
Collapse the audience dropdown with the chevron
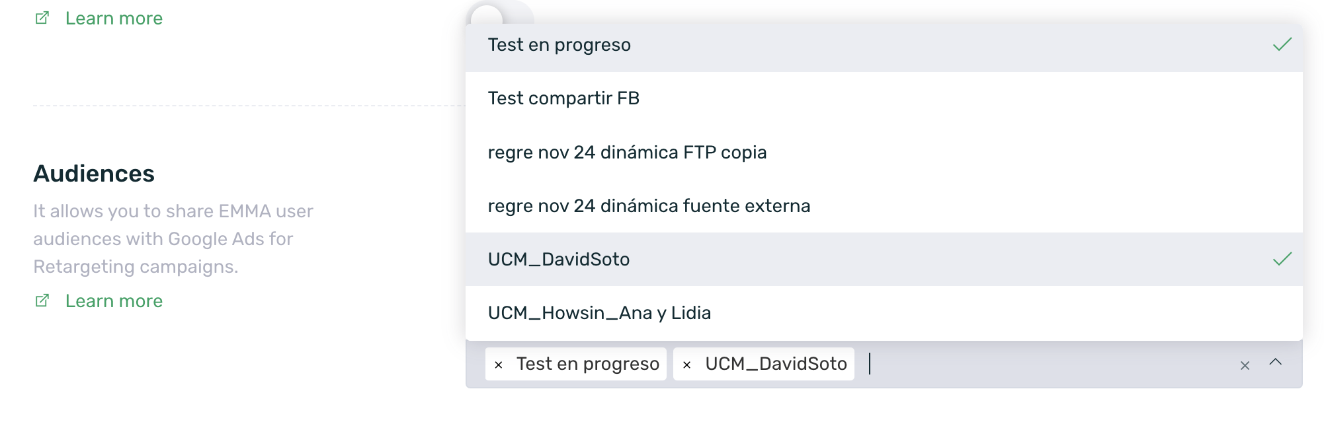(x=1276, y=362)
